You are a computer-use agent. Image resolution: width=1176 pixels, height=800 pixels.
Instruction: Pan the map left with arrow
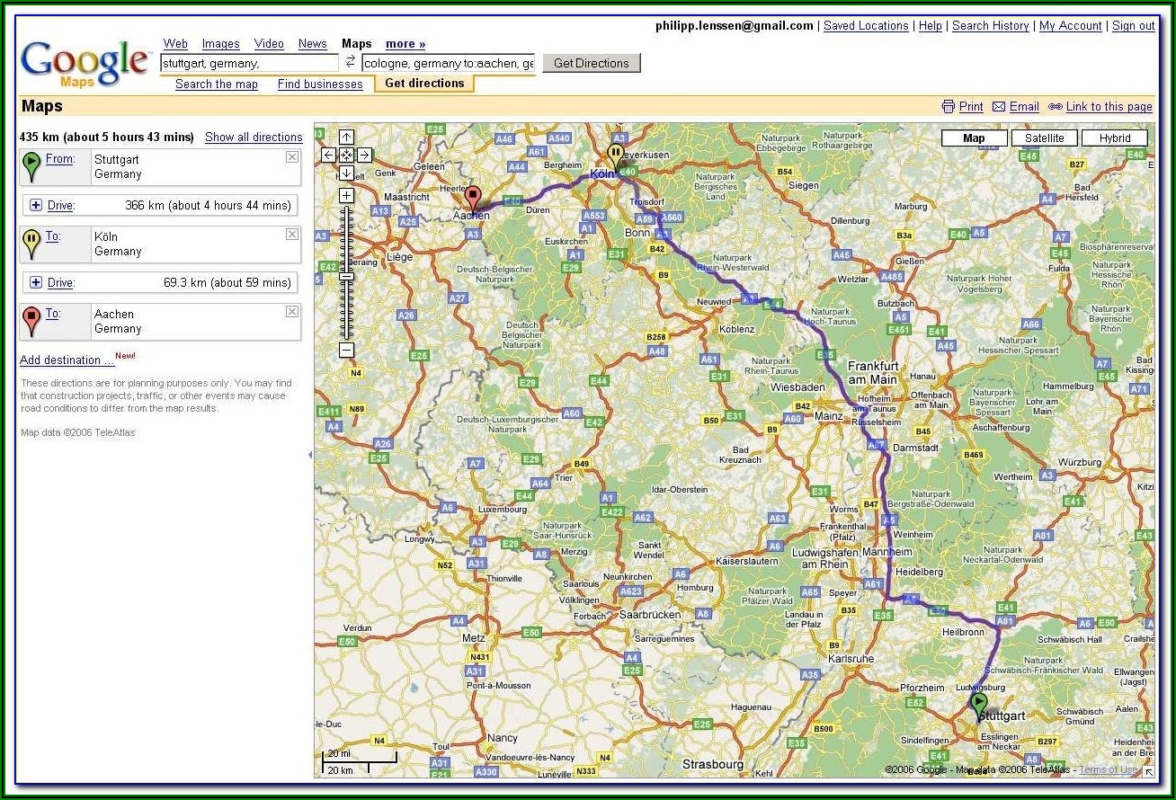329,156
